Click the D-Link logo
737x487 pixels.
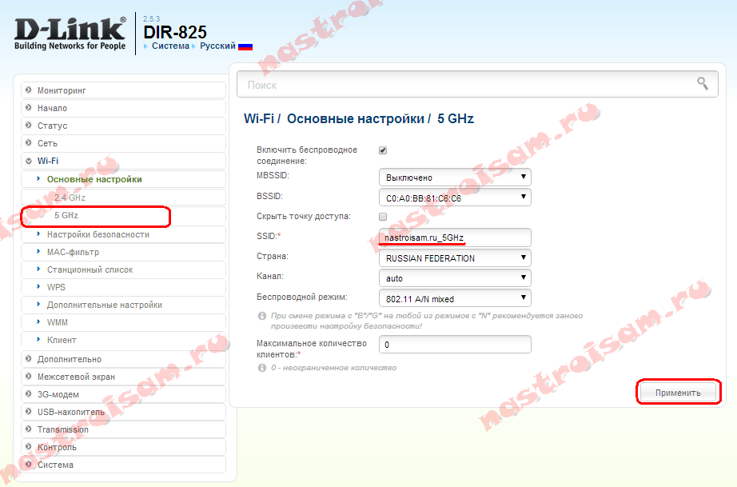[x=70, y=33]
